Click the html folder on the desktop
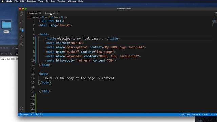Image resolution: width=217 pixels, height=122 pixels. 6,26
